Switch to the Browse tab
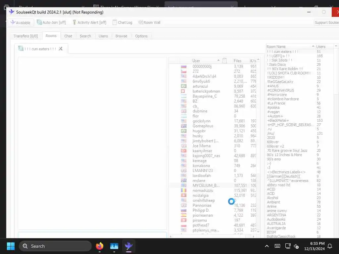The width and height of the screenshot is (339, 254). coord(121,36)
